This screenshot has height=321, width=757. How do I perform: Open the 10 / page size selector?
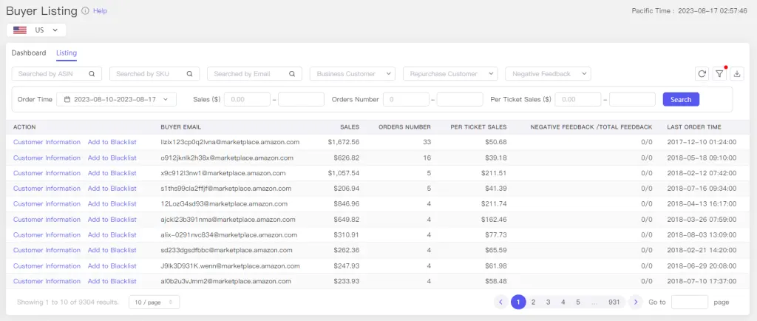coord(154,302)
